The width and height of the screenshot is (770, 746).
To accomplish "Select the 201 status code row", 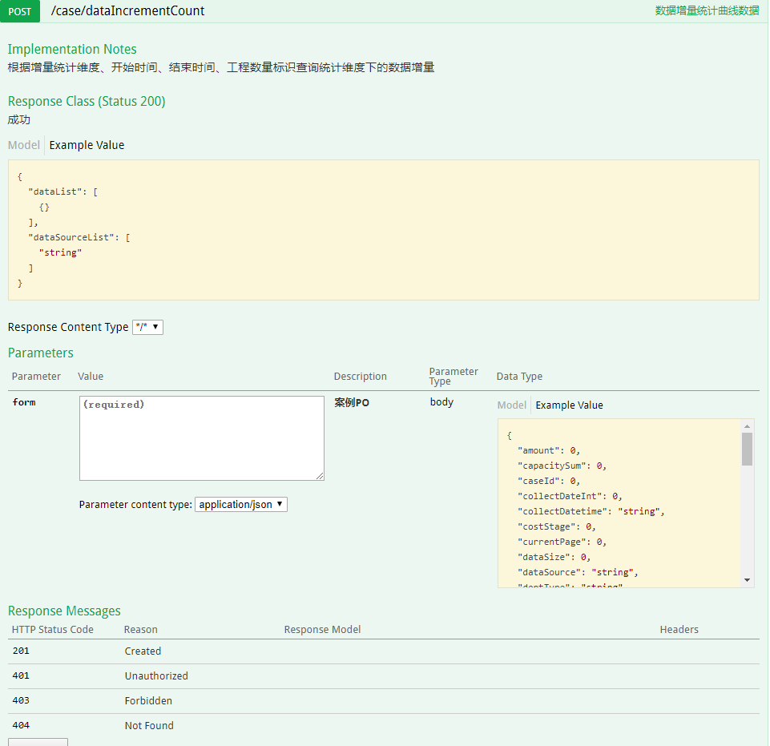I will click(384, 651).
